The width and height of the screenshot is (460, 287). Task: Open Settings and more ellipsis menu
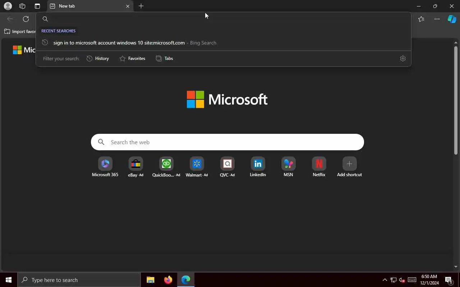pyautogui.click(x=437, y=19)
